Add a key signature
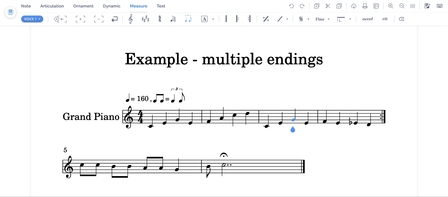Image resolution: width=448 pixels, height=197 pixels. 145,19
